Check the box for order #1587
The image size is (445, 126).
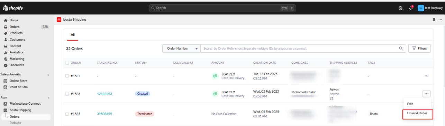point(67,76)
